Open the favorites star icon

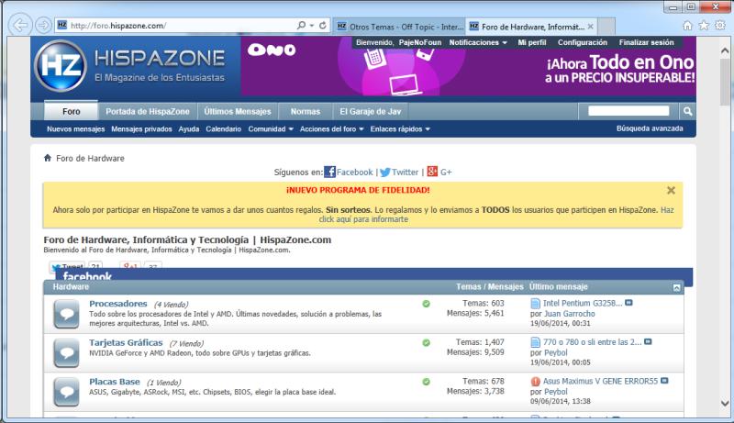[x=704, y=26]
